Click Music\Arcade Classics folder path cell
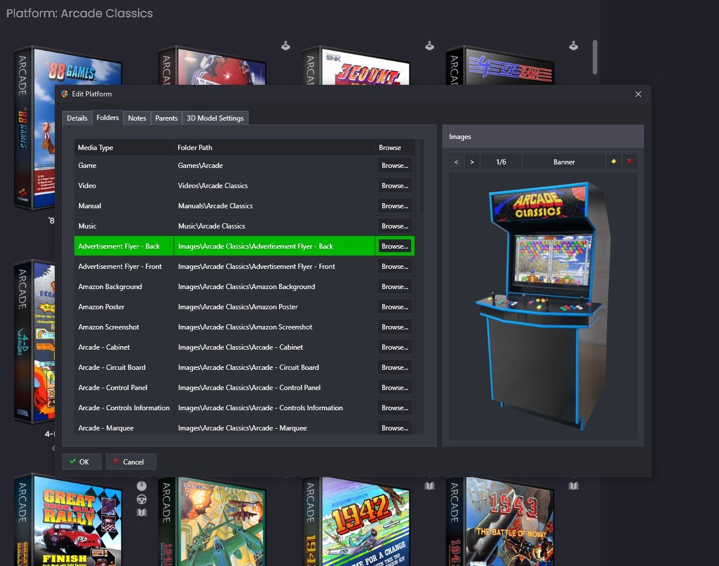This screenshot has width=719, height=566. click(x=274, y=226)
